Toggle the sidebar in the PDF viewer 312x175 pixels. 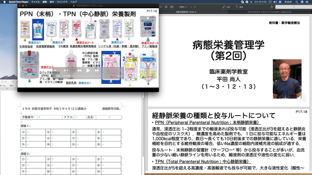[161, 7]
